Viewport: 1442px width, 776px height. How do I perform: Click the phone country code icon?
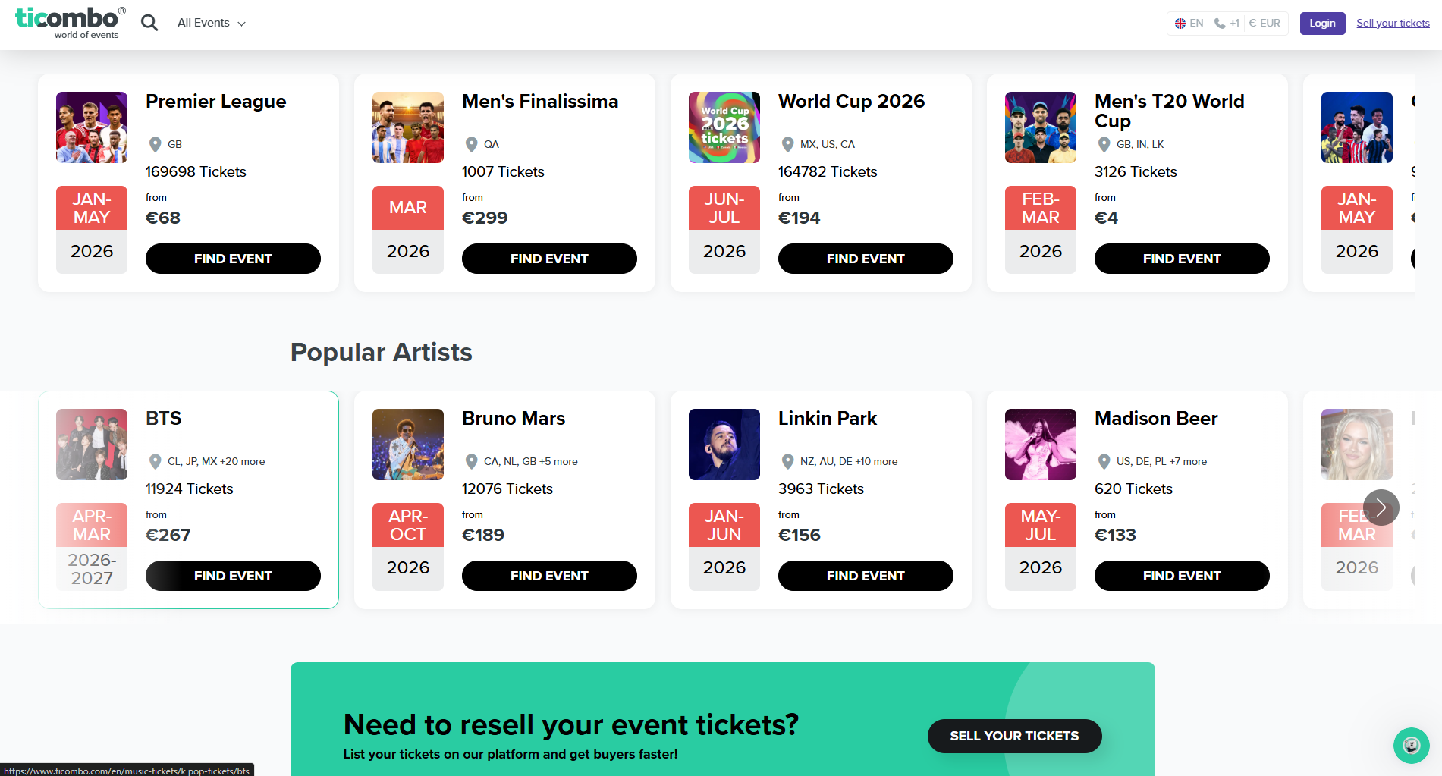(x=1227, y=24)
